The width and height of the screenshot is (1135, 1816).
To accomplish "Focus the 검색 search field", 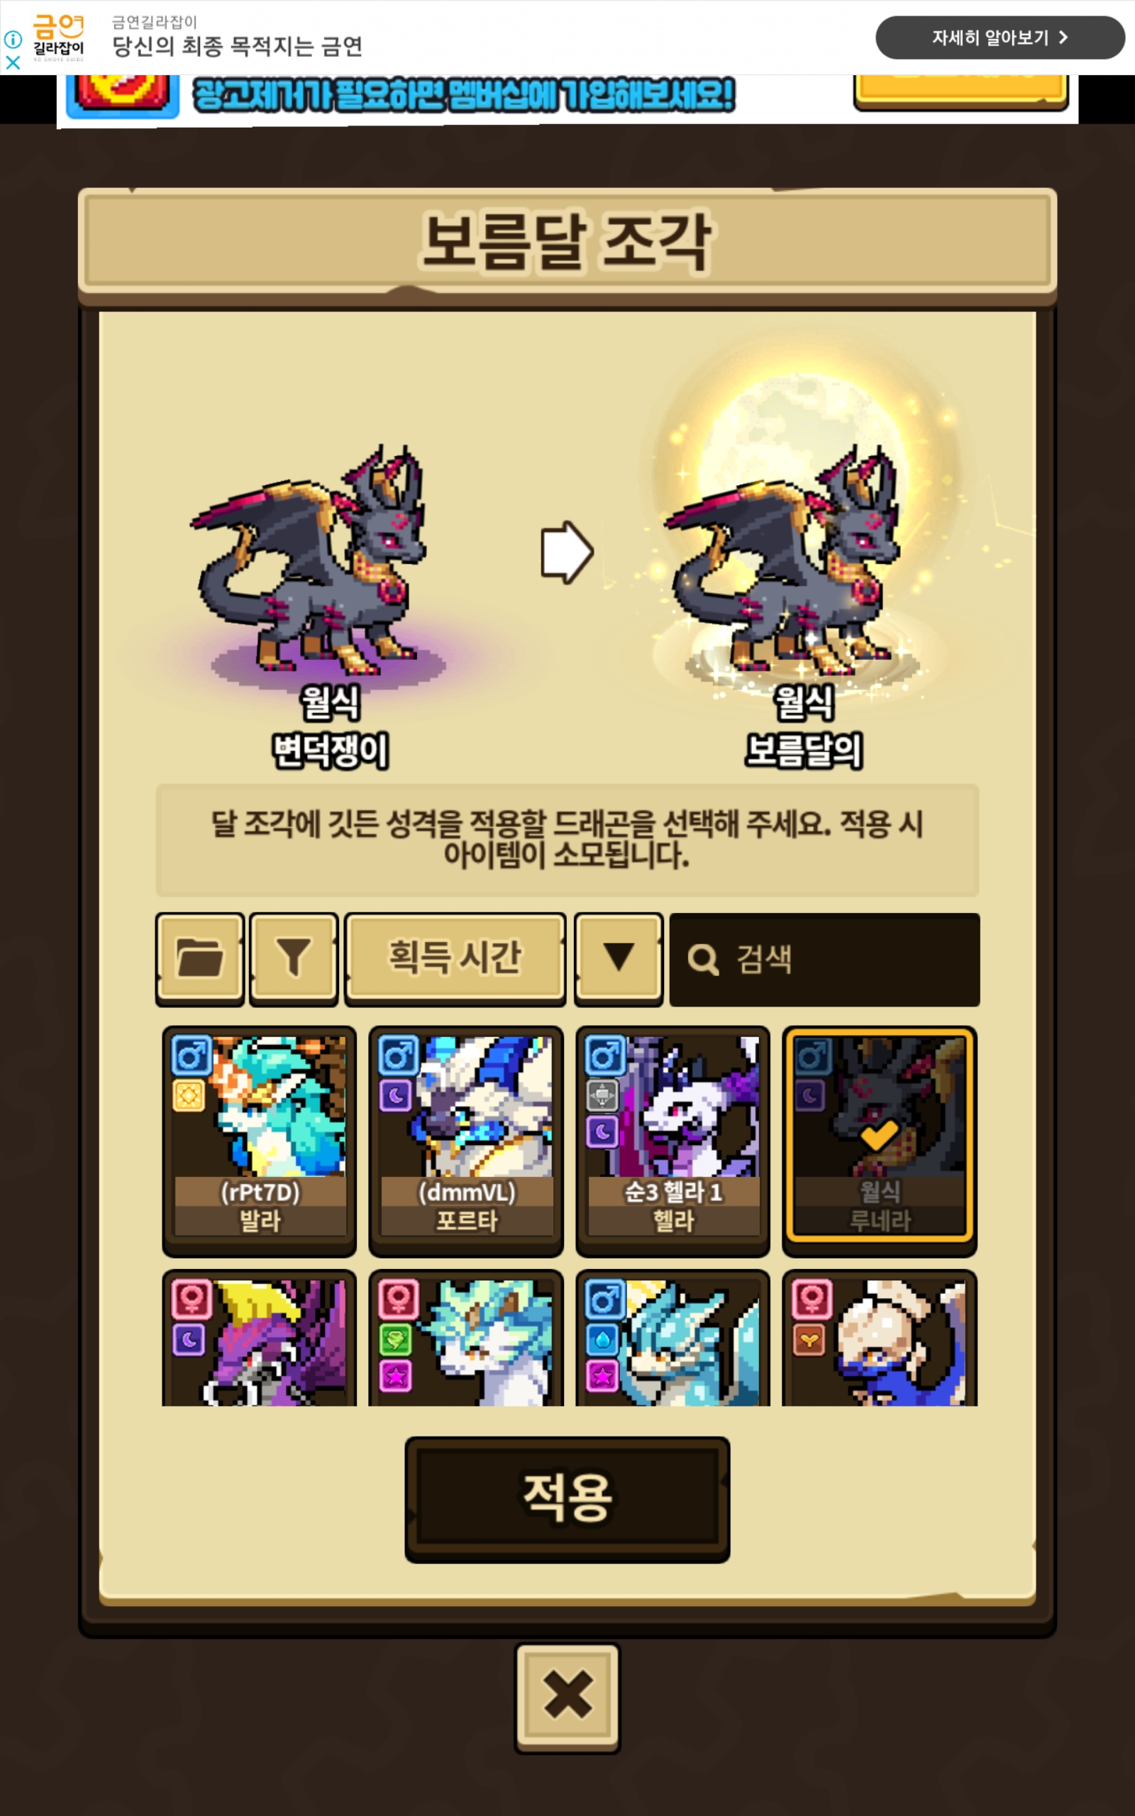I will (x=824, y=959).
